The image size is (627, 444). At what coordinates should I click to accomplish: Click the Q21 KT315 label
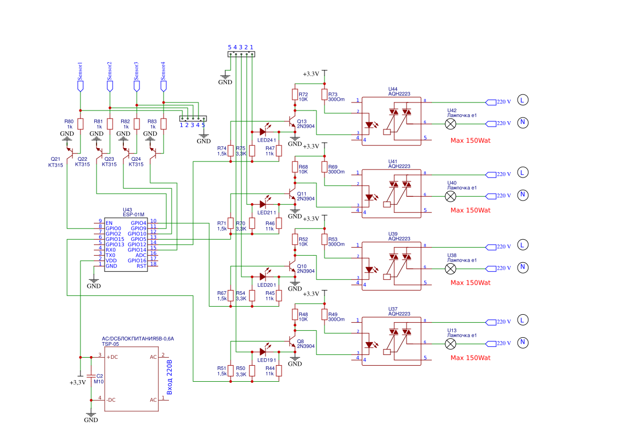(x=56, y=162)
